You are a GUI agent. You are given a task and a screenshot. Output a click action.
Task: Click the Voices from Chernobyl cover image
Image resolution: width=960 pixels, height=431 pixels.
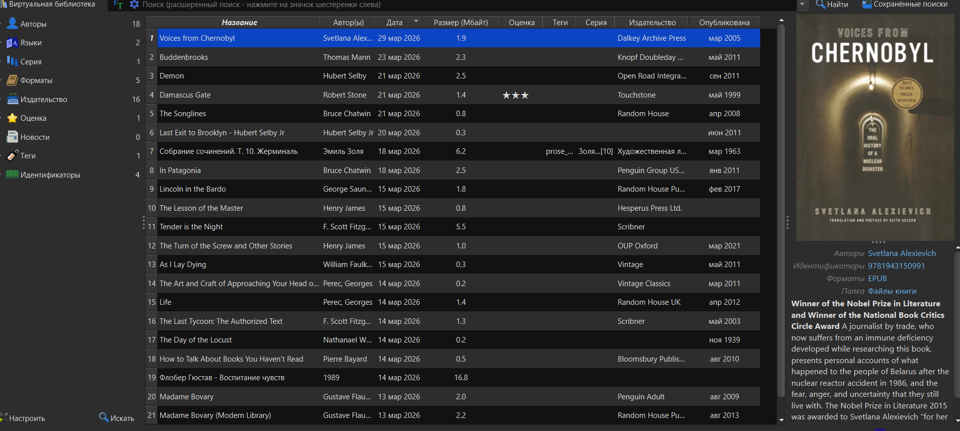click(875, 127)
